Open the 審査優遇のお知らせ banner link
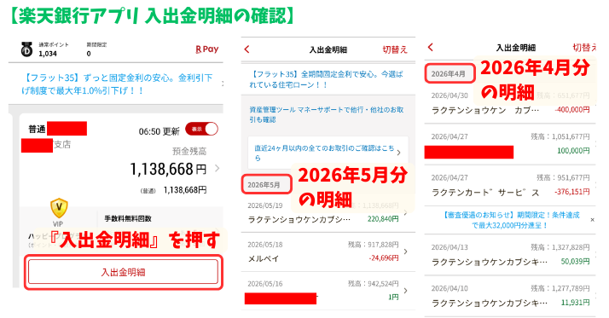The width and height of the screenshot is (609, 318). [x=511, y=220]
